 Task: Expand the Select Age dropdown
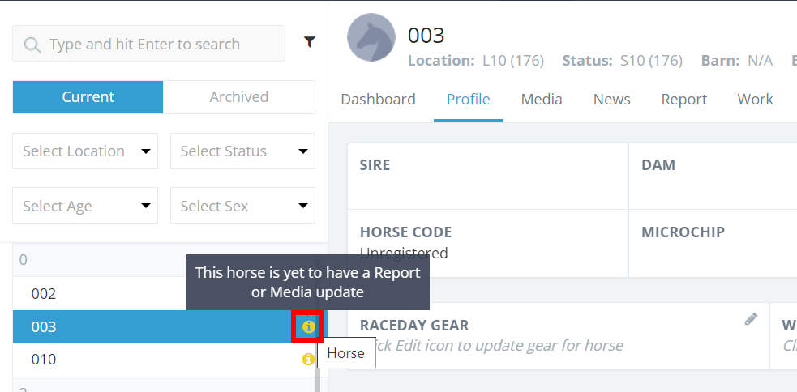click(85, 207)
